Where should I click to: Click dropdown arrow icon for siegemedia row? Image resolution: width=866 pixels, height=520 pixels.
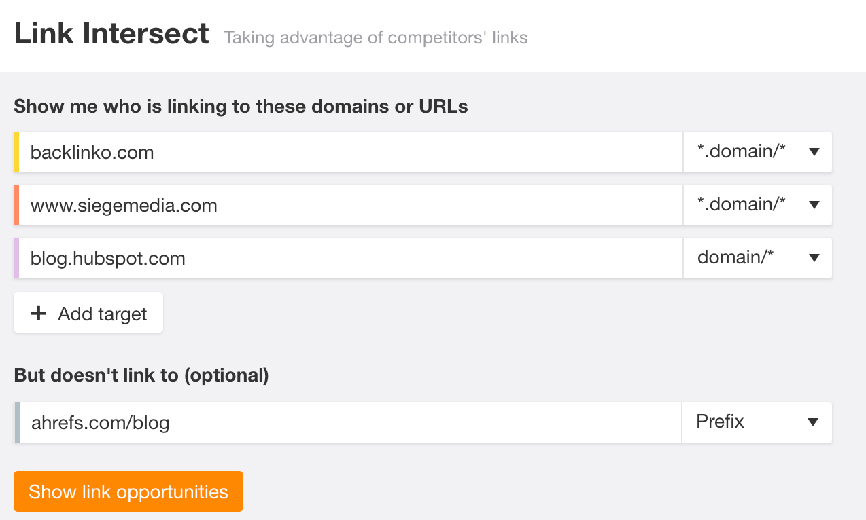(814, 205)
